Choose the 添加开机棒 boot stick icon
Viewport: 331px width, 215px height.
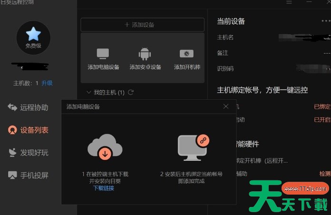pos(186,54)
